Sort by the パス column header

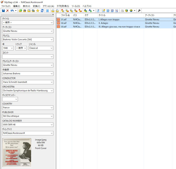click(78, 15)
